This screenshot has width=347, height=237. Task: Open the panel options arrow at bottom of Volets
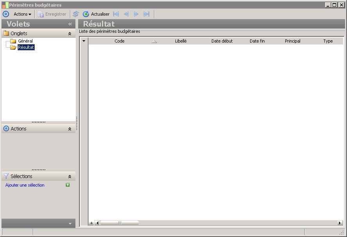pos(70,224)
